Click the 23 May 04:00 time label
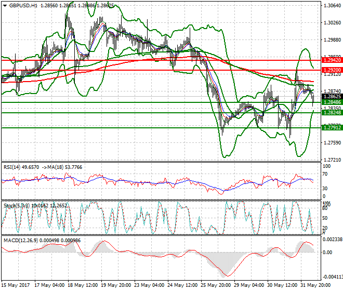 pyautogui.click(x=149, y=285)
